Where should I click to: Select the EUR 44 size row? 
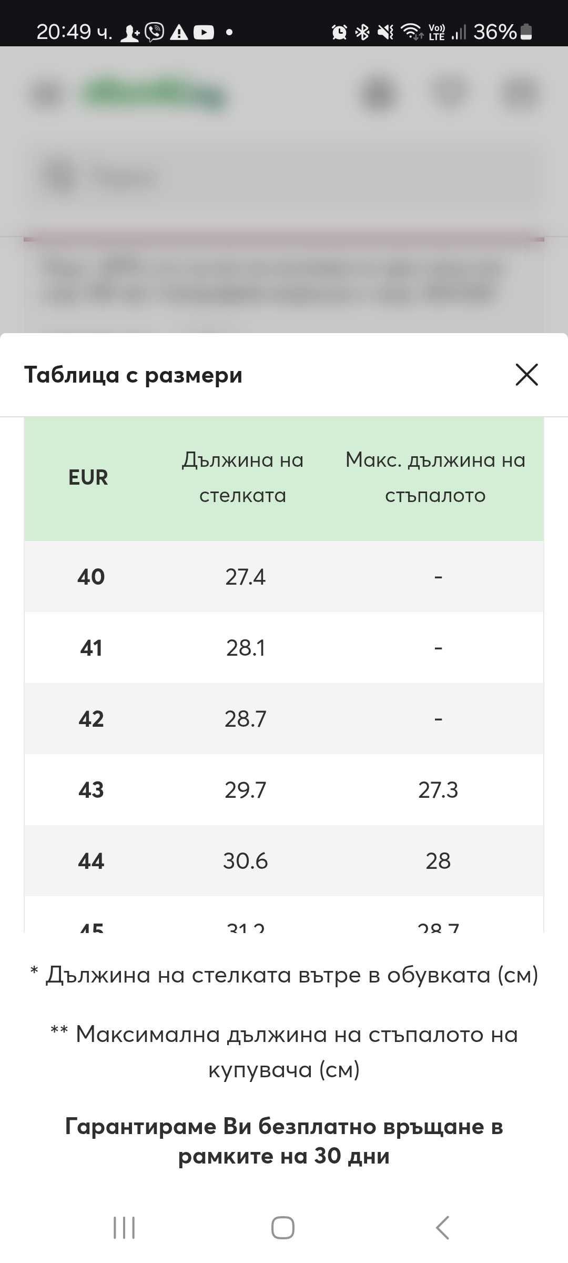(284, 861)
